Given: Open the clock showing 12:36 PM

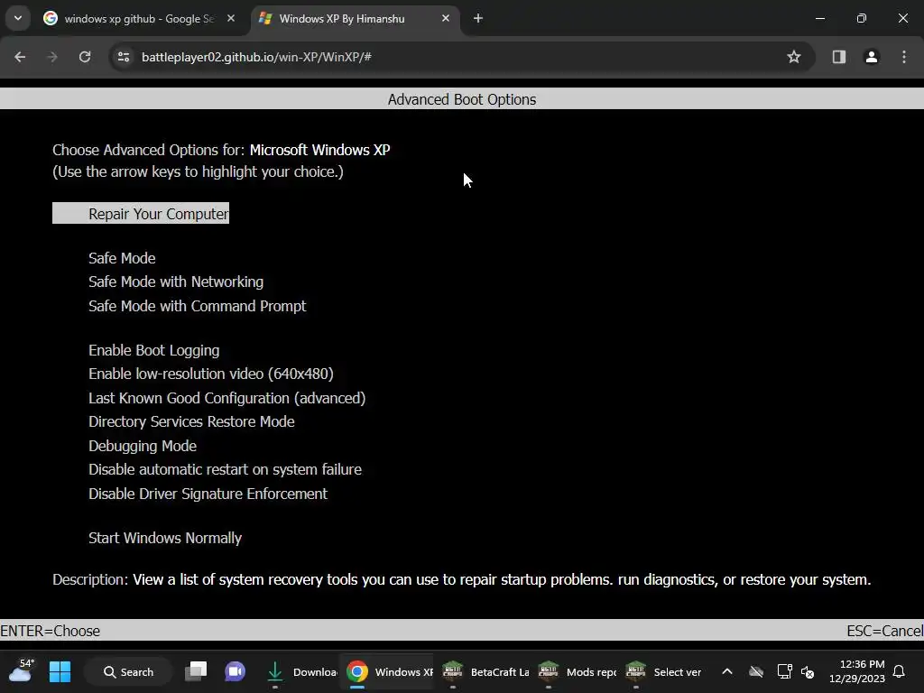Looking at the screenshot, I should tap(857, 671).
